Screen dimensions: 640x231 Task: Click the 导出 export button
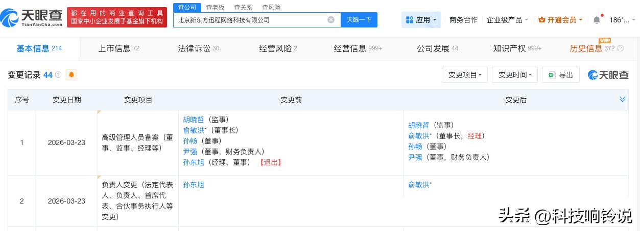coord(561,75)
